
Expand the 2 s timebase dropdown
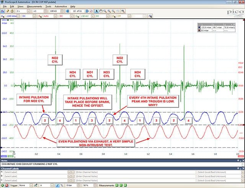[x=28, y=11]
